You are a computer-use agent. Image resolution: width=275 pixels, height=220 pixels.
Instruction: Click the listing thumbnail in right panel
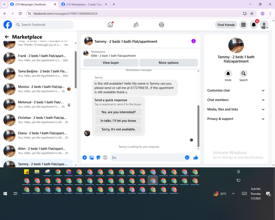click(x=236, y=45)
